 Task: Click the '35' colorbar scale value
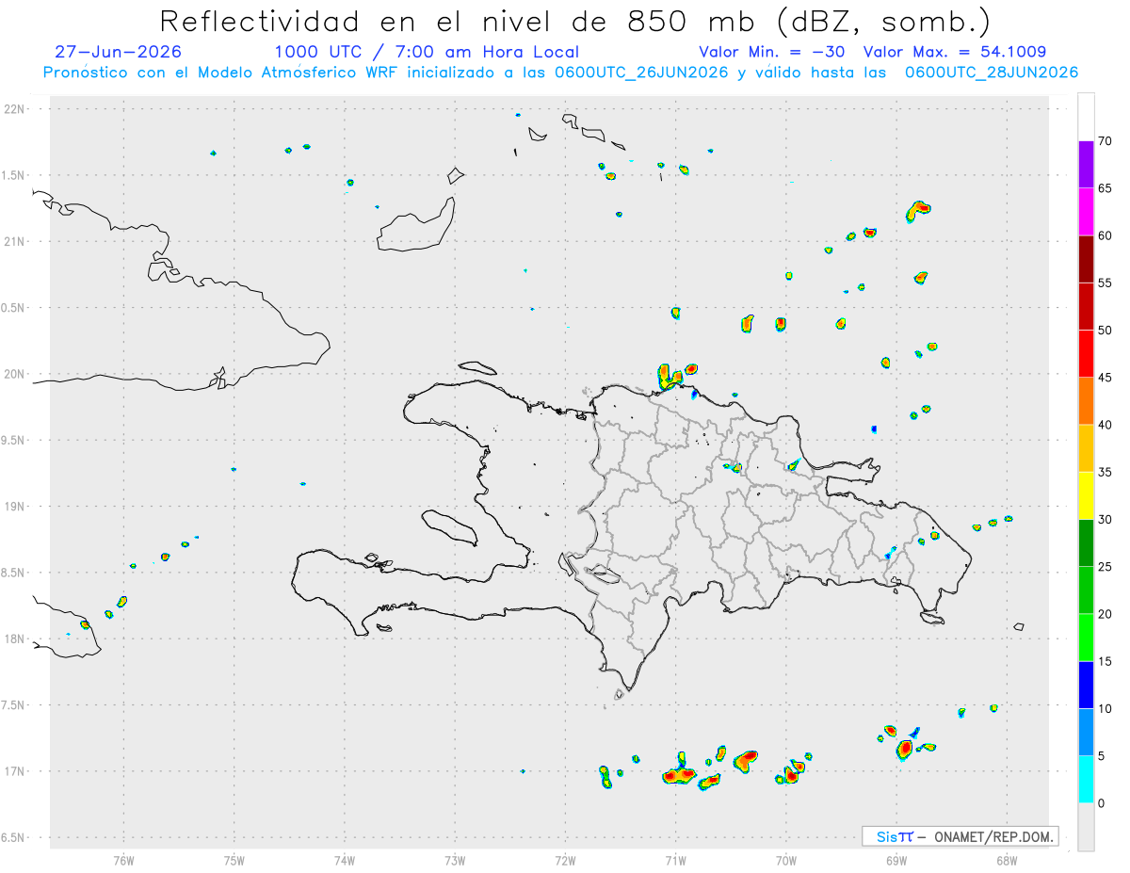[1106, 472]
